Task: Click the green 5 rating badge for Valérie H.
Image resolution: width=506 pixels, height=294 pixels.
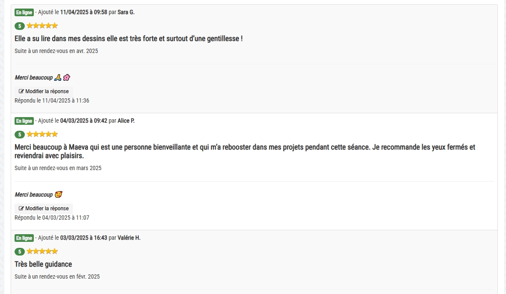Action: coord(20,252)
